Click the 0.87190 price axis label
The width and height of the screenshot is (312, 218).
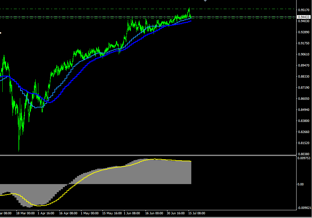pyautogui.click(x=304, y=88)
